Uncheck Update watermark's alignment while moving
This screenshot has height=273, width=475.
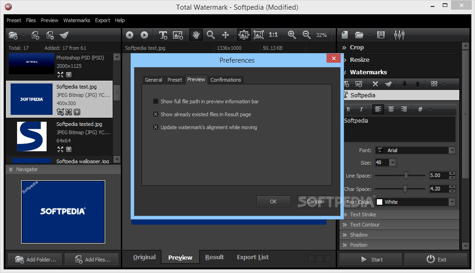click(x=156, y=127)
